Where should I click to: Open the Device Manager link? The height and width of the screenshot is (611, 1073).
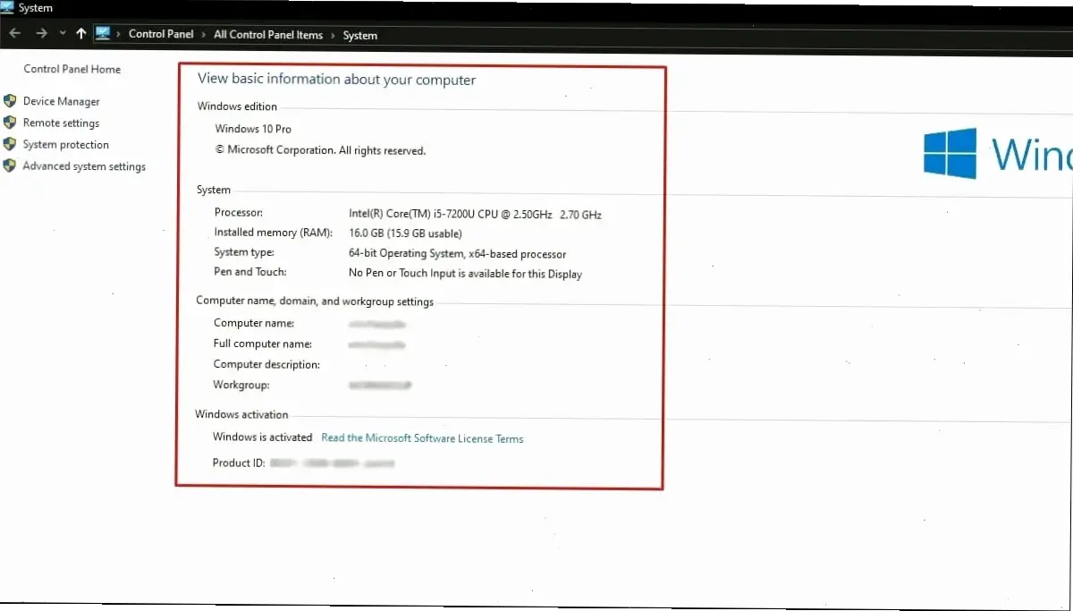[x=61, y=102]
